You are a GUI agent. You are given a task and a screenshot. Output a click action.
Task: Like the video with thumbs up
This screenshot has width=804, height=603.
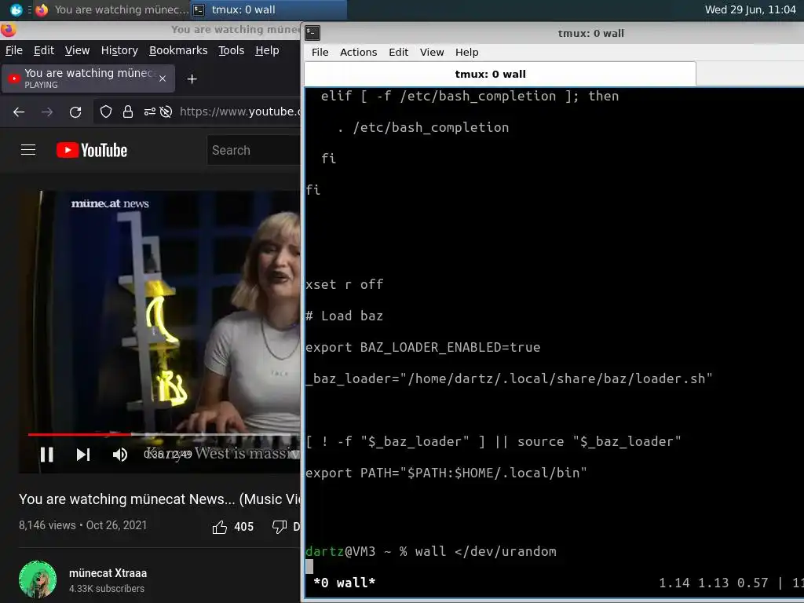point(220,527)
